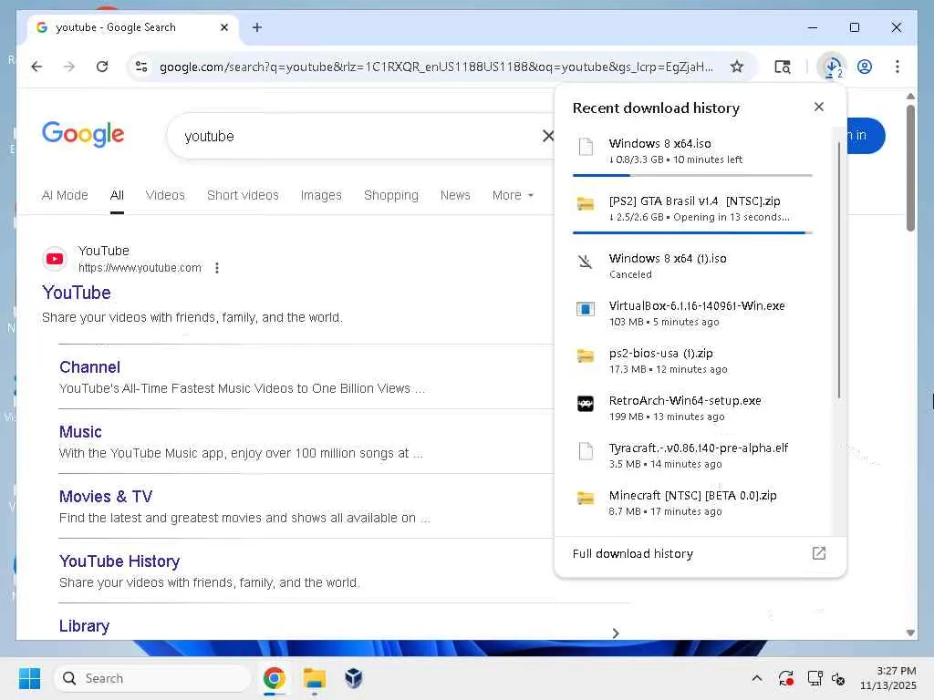Toggle the Chrome downloads icon
Image resolution: width=934 pixels, height=700 pixels.
pyautogui.click(x=833, y=67)
